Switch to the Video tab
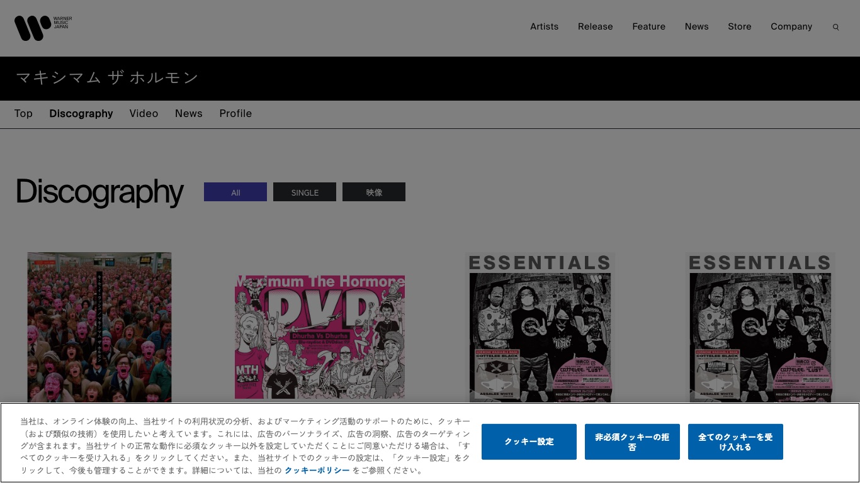The height and width of the screenshot is (483, 860). (x=144, y=113)
